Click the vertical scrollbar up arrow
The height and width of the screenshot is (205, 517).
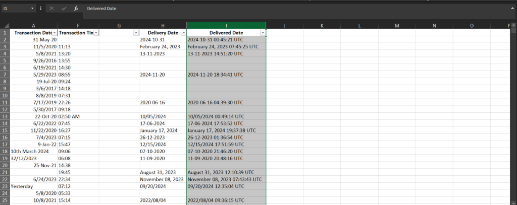click(x=514, y=25)
